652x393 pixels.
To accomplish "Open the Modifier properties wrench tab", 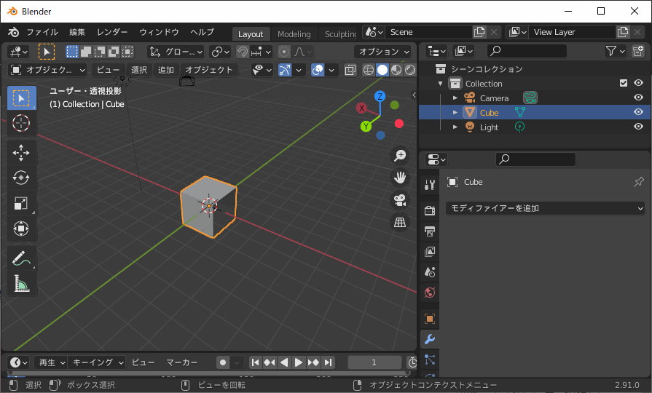I will point(430,339).
